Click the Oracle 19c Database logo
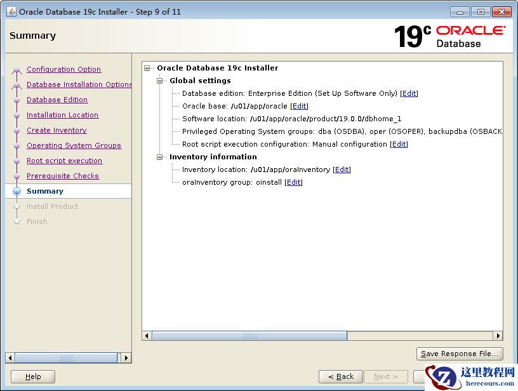The image size is (518, 391). coord(449,36)
